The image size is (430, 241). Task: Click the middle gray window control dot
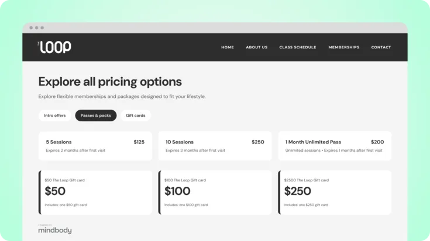click(x=36, y=27)
